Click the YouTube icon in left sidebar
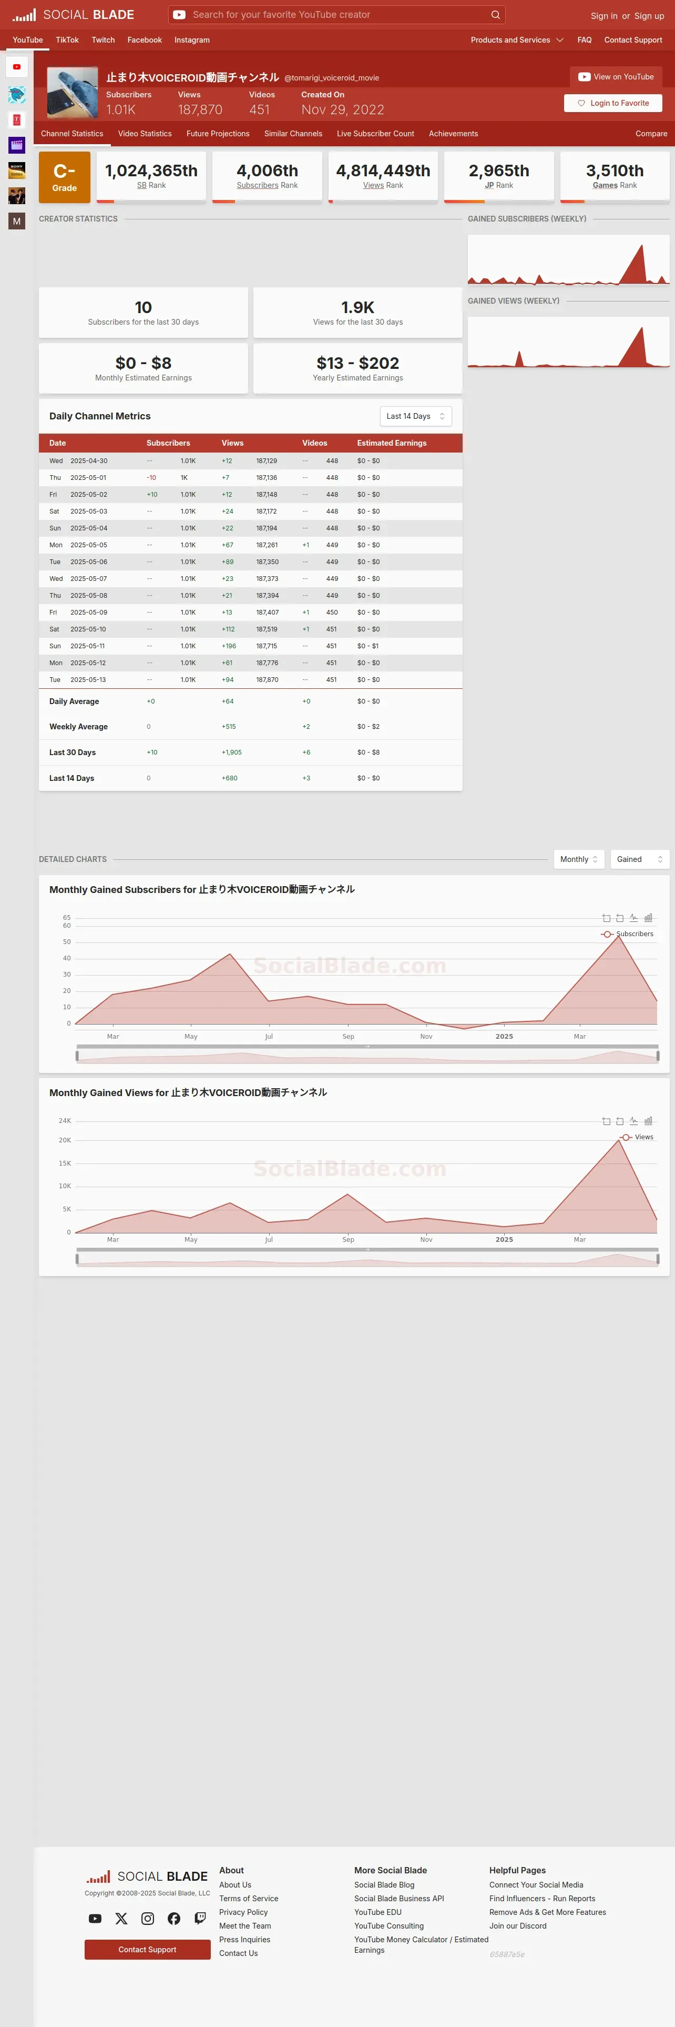Image resolution: width=675 pixels, height=2027 pixels. tap(16, 67)
